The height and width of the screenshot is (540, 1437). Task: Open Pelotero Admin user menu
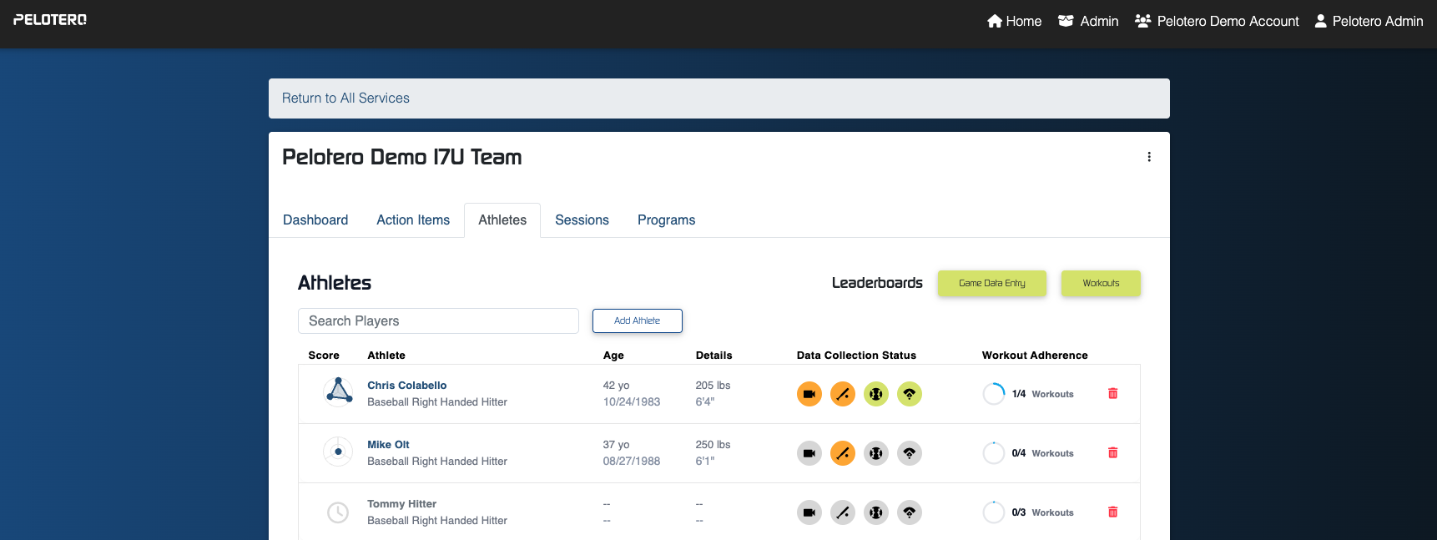[1369, 21]
